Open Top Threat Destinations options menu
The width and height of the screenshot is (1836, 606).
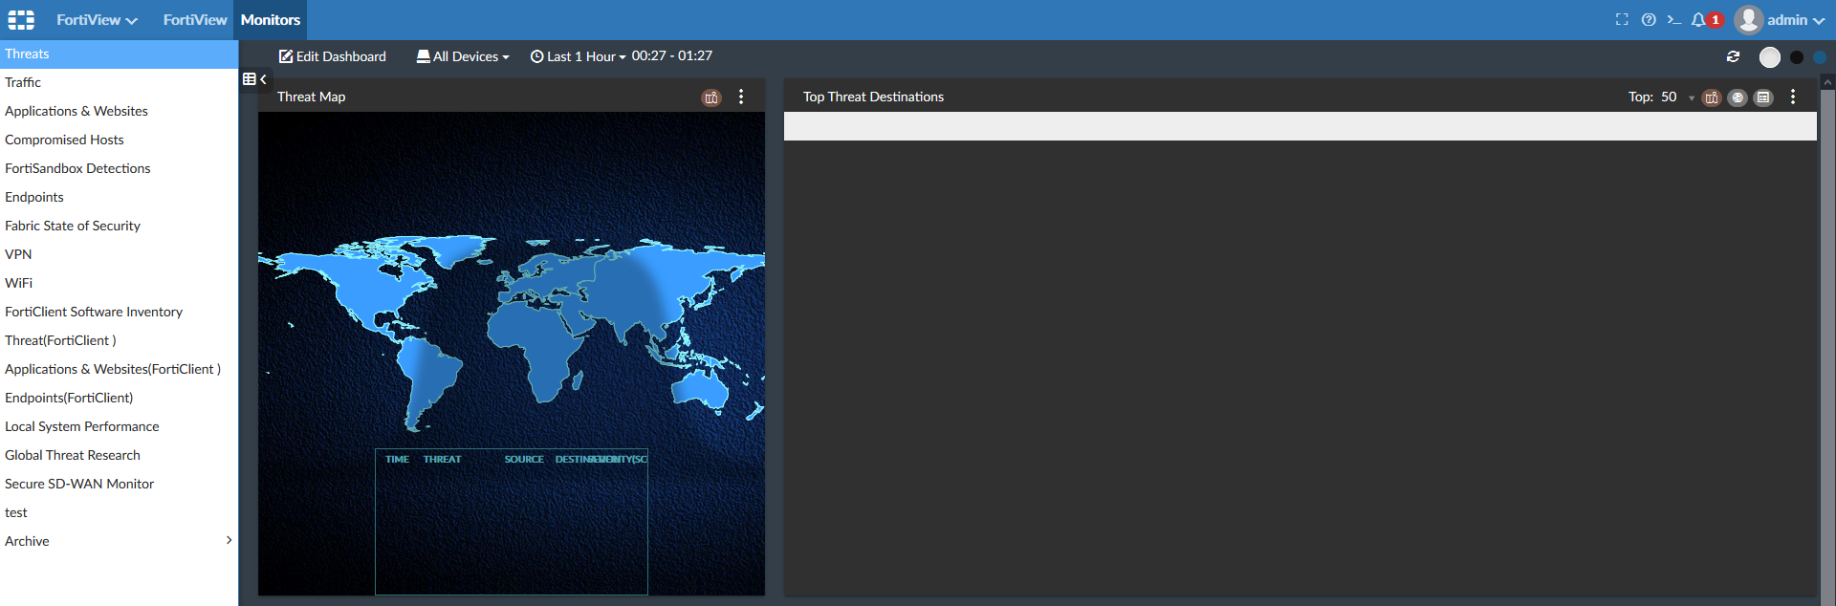tap(1793, 97)
